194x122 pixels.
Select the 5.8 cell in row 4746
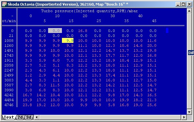[x=111, y=105]
